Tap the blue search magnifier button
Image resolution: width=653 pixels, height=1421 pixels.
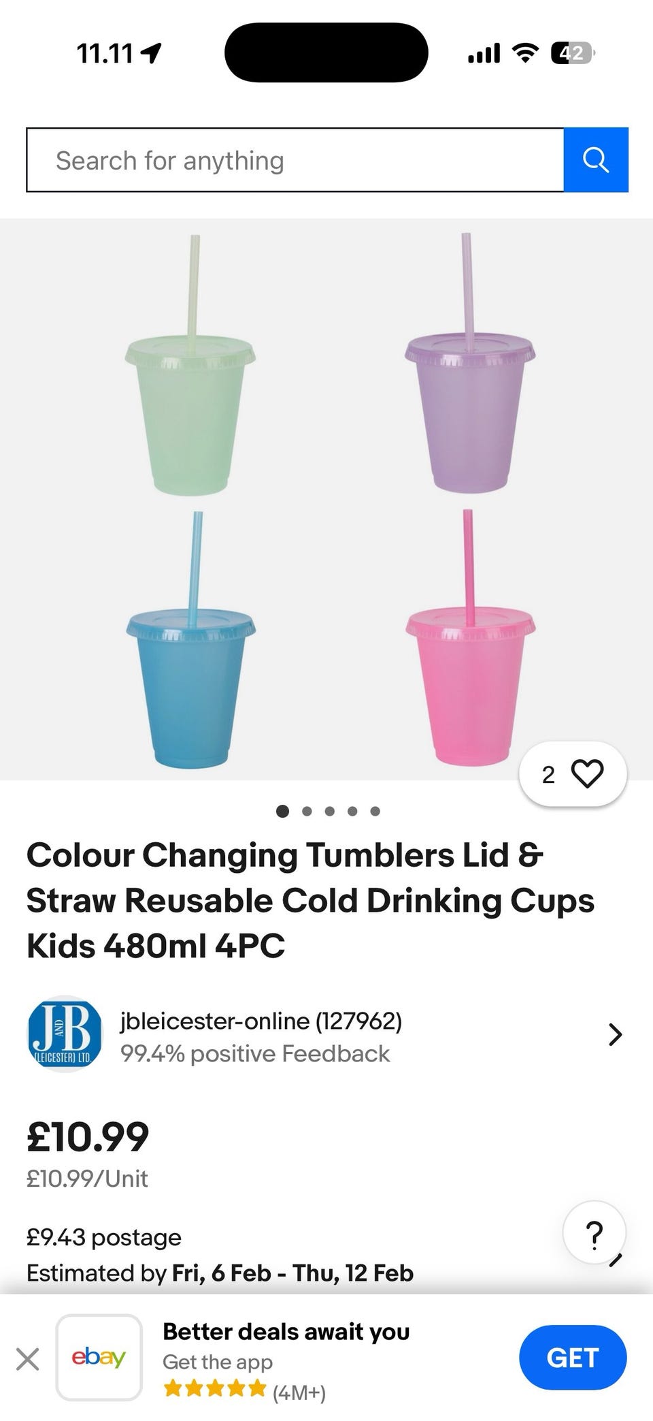click(x=596, y=160)
